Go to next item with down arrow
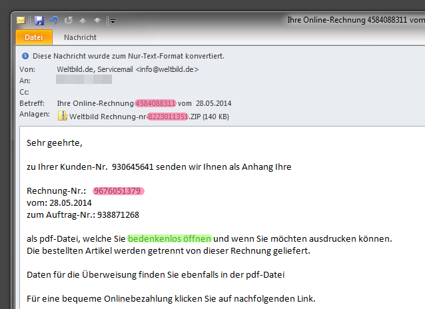The height and width of the screenshot is (309, 425). [97, 21]
